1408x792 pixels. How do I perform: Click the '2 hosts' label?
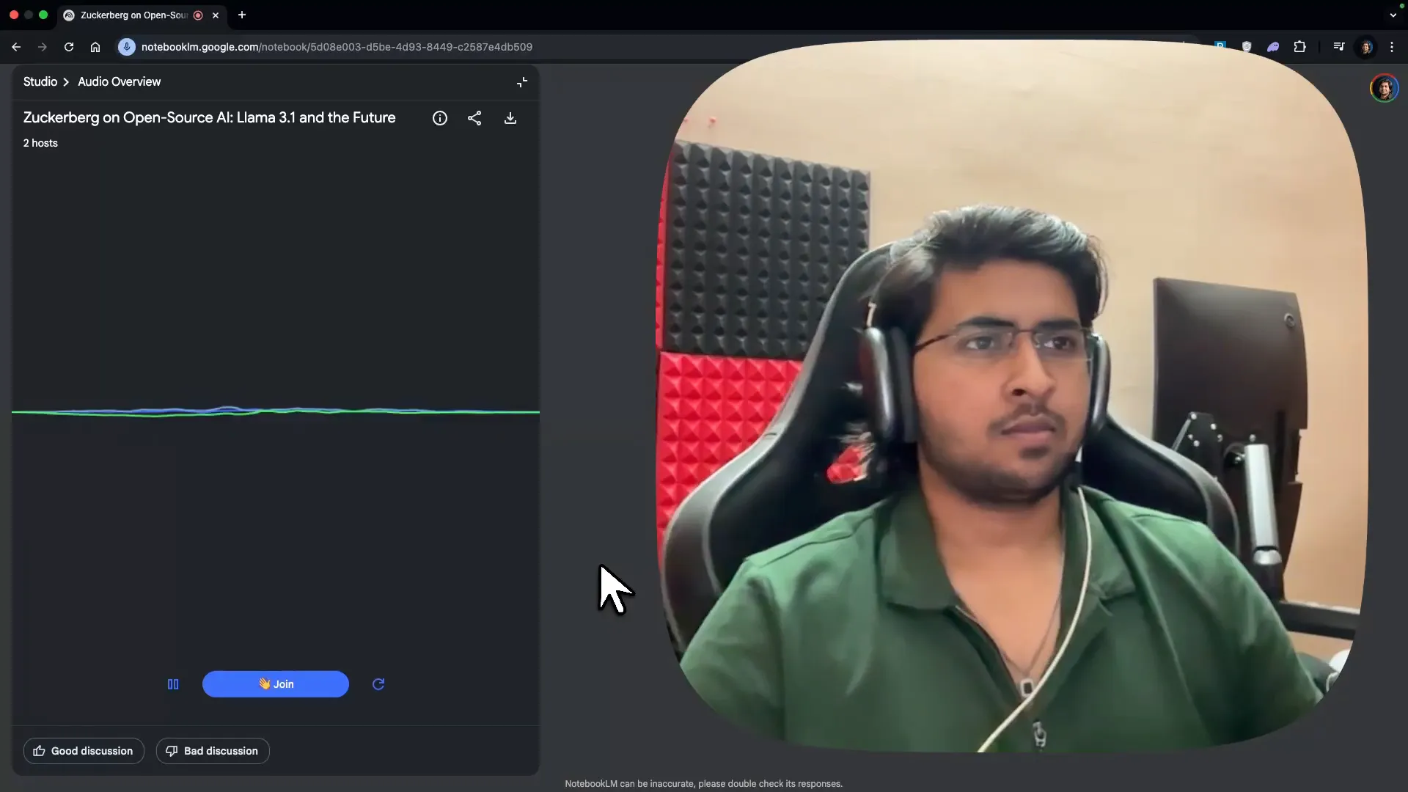[40, 143]
